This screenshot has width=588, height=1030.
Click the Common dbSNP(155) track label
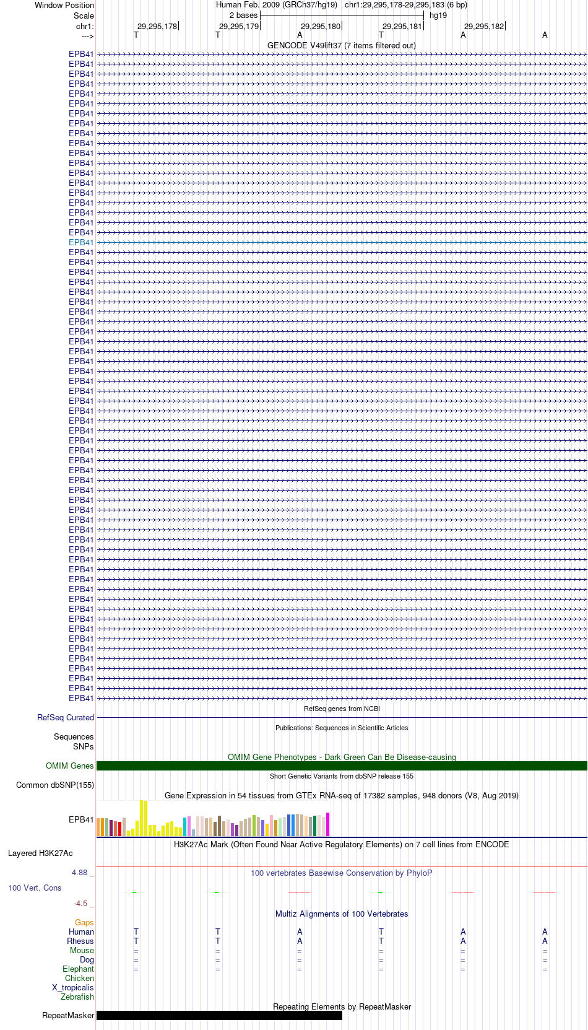[x=55, y=785]
